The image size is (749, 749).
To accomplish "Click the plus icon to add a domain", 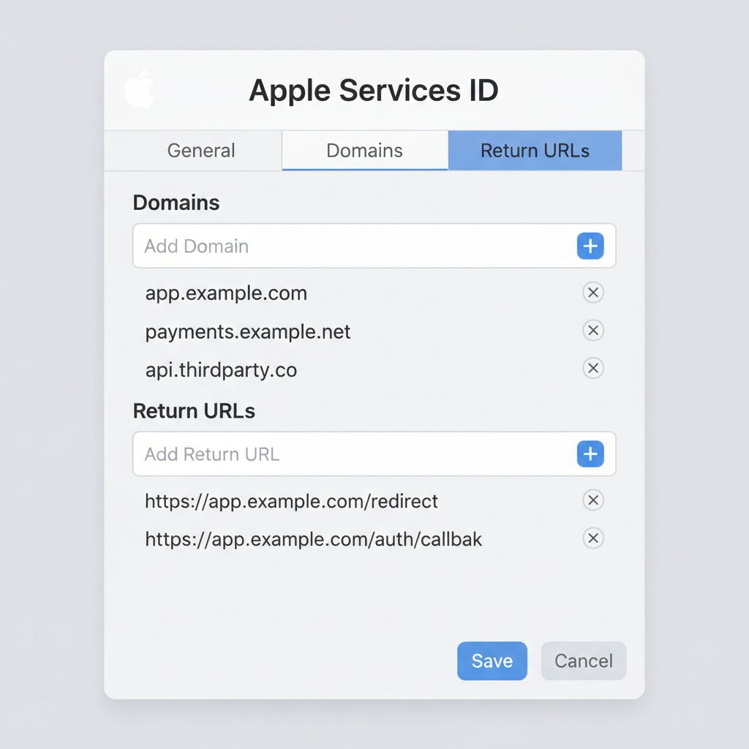I will (590, 246).
